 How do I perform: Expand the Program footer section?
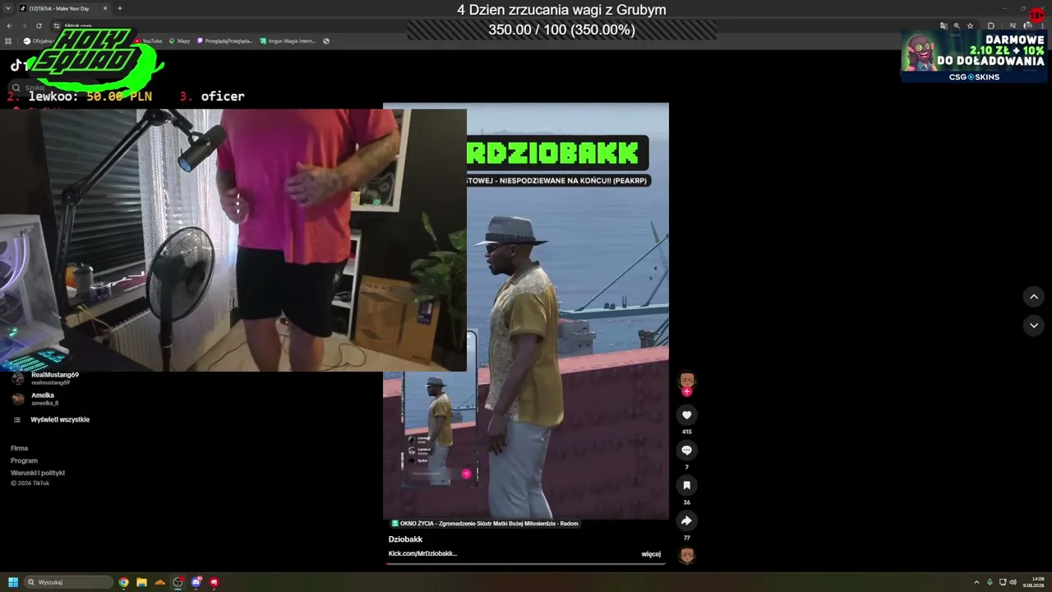tap(24, 460)
